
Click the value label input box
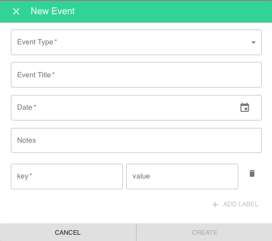[182, 176]
